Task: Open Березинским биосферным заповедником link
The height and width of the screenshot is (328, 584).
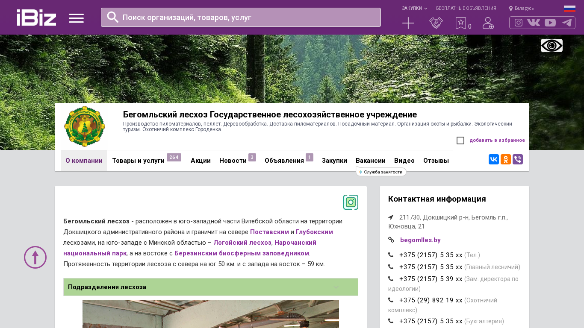Action: pyautogui.click(x=242, y=253)
